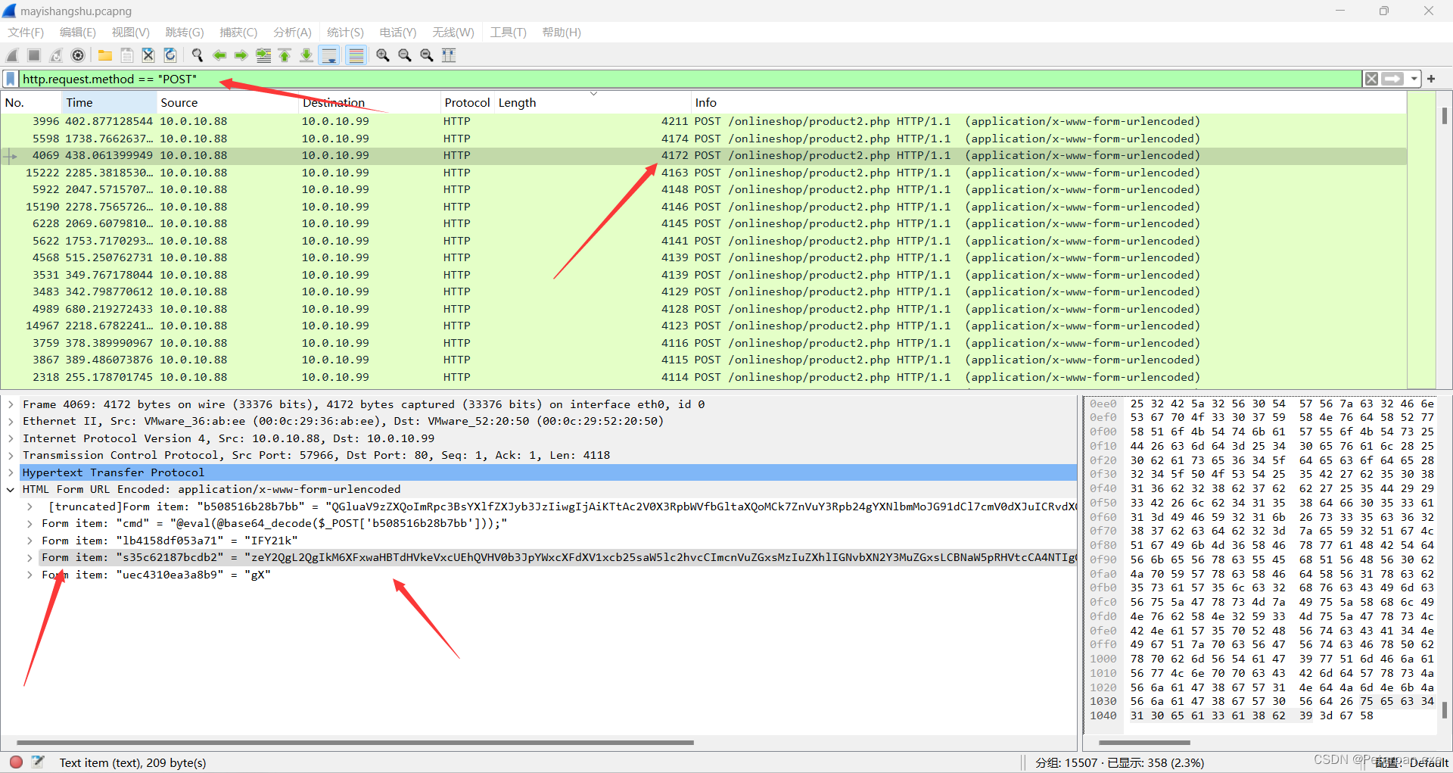The height and width of the screenshot is (773, 1453).
Task: Restart the current capture
Action: [x=56, y=55]
